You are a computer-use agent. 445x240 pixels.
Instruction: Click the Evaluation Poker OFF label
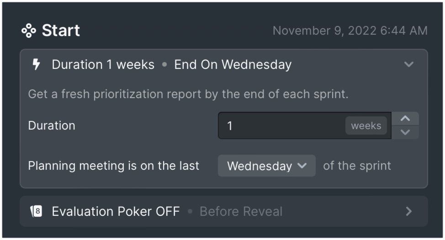116,211
